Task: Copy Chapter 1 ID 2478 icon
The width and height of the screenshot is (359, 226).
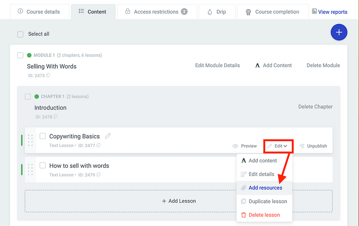Action: coord(55,117)
